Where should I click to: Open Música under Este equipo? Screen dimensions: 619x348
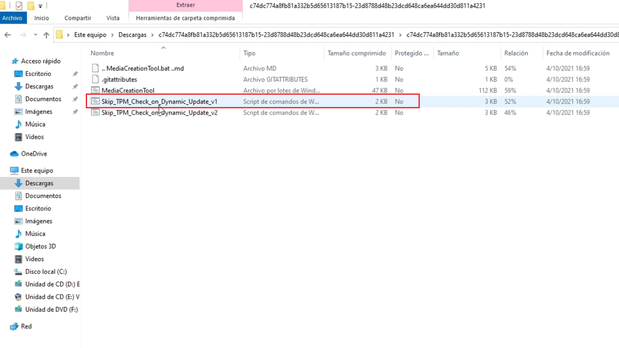pyautogui.click(x=35, y=234)
